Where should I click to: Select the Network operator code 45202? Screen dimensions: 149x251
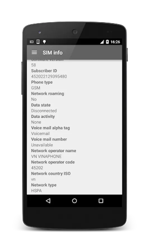[x=37, y=168]
